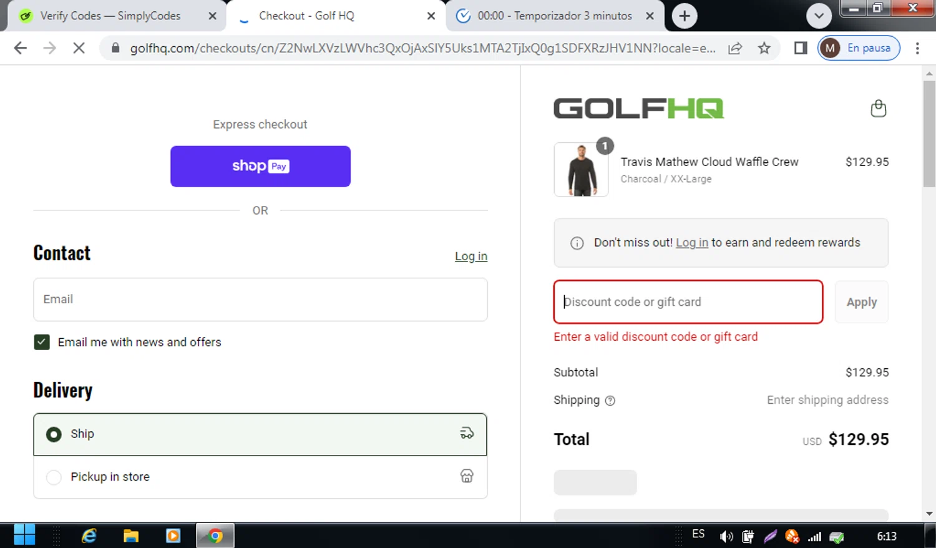Click Apply discount button
The image size is (936, 548).
pyautogui.click(x=861, y=302)
